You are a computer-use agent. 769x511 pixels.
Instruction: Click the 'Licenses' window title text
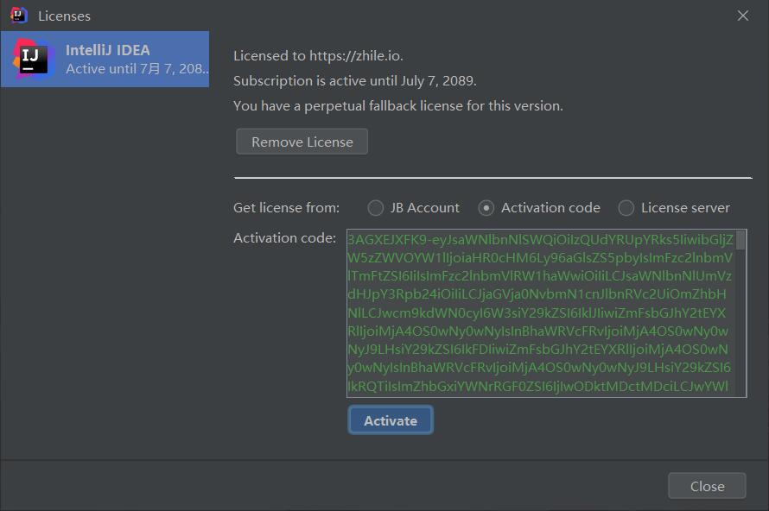click(x=64, y=16)
